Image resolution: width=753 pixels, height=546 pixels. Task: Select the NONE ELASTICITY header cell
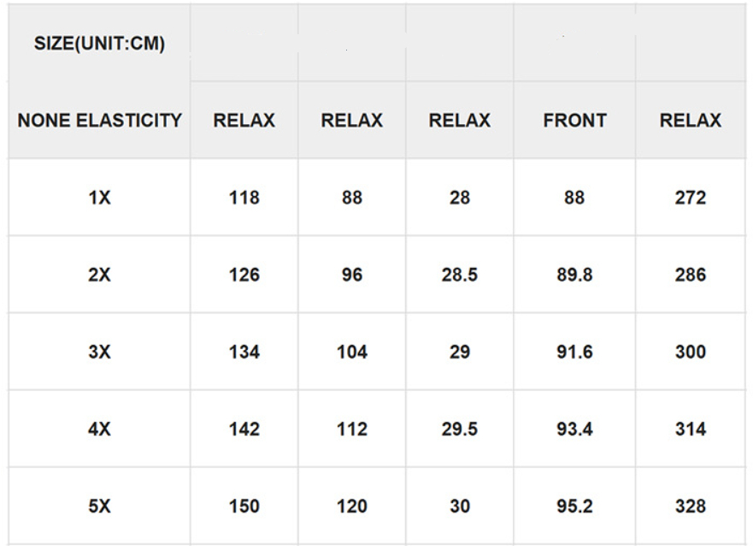pyautogui.click(x=99, y=121)
